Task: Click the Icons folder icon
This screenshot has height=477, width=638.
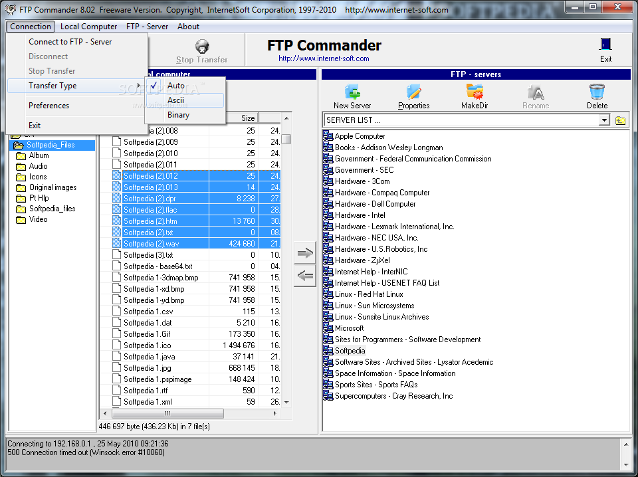Action: click(21, 177)
